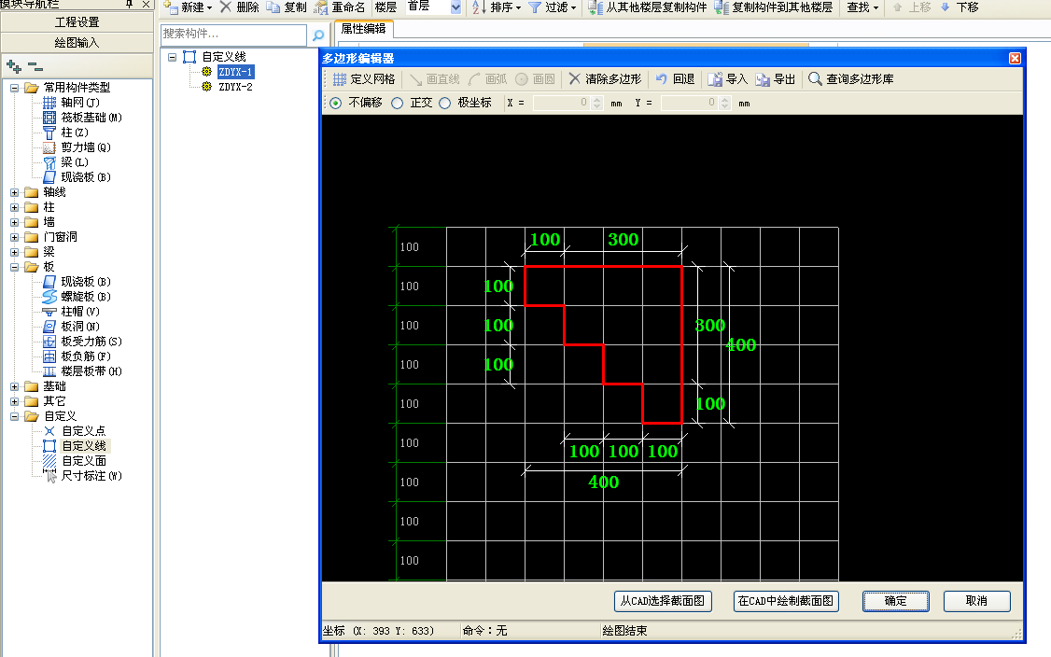Click the X coordinate input field
This screenshot has width=1051, height=657.
tap(562, 103)
